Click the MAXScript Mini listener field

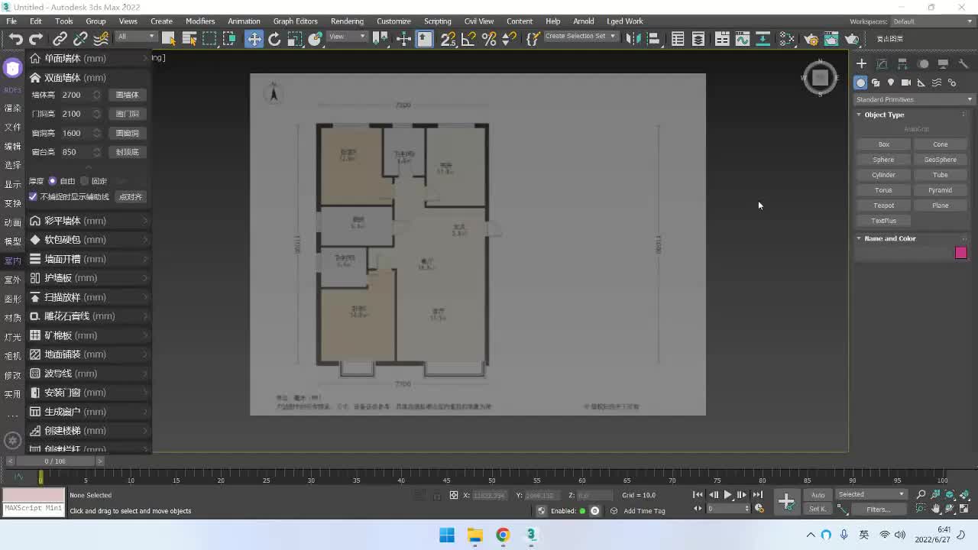[34, 509]
